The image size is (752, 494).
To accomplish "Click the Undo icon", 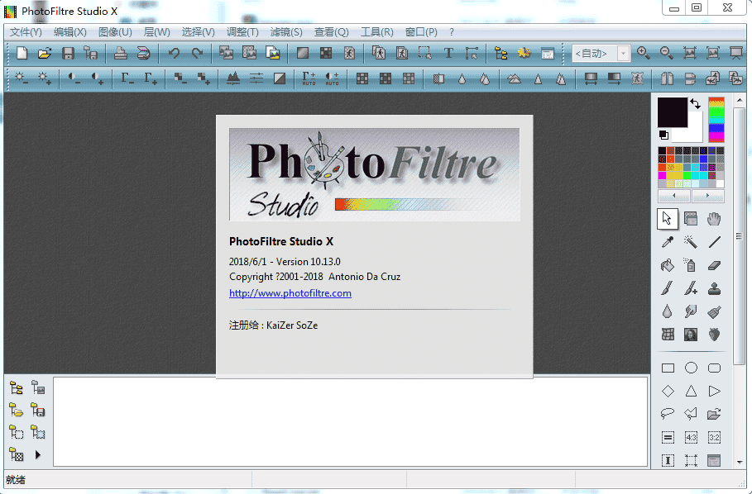I will (x=172, y=53).
